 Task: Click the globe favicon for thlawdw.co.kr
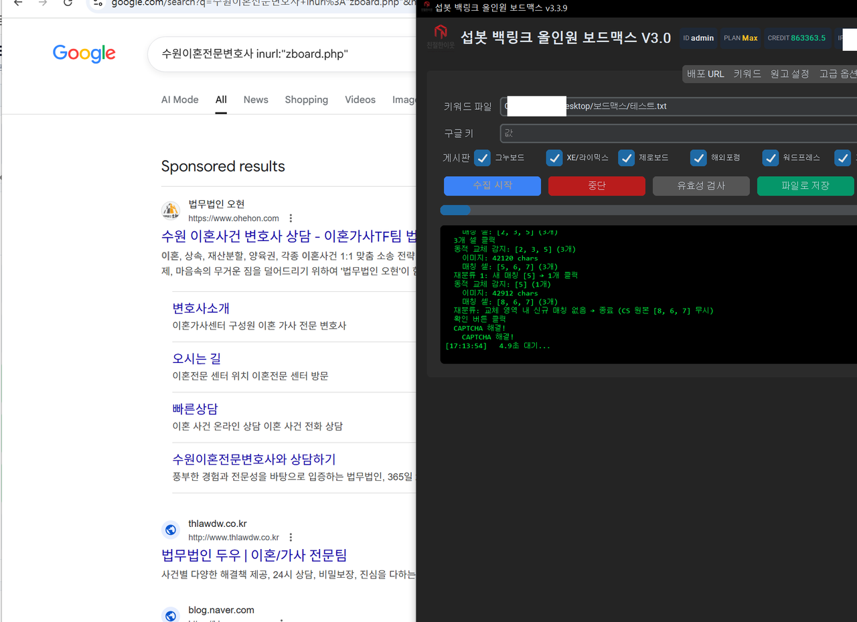[x=171, y=530]
